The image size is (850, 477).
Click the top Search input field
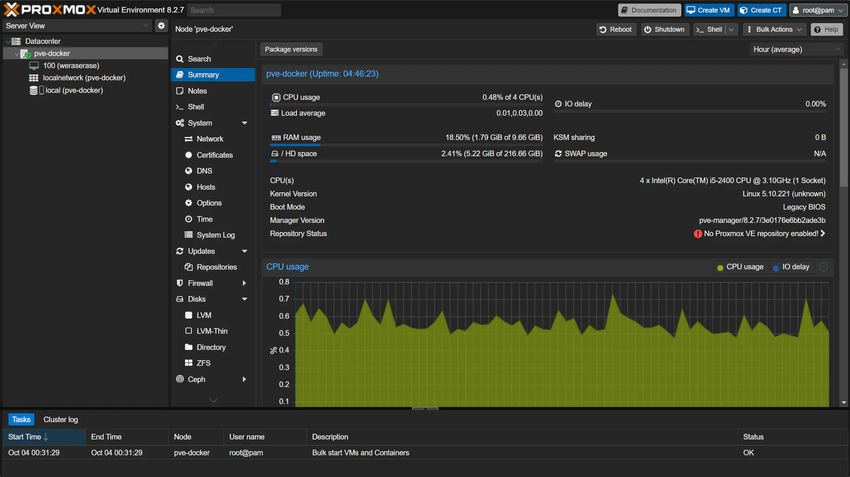(x=234, y=10)
